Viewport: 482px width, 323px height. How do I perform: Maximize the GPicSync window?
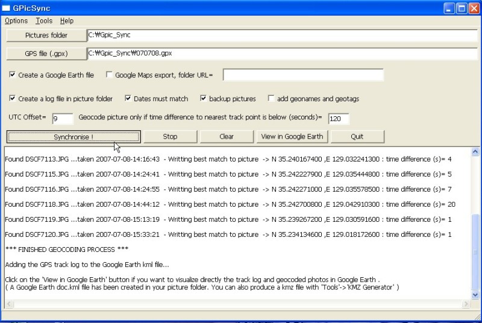(462, 8)
